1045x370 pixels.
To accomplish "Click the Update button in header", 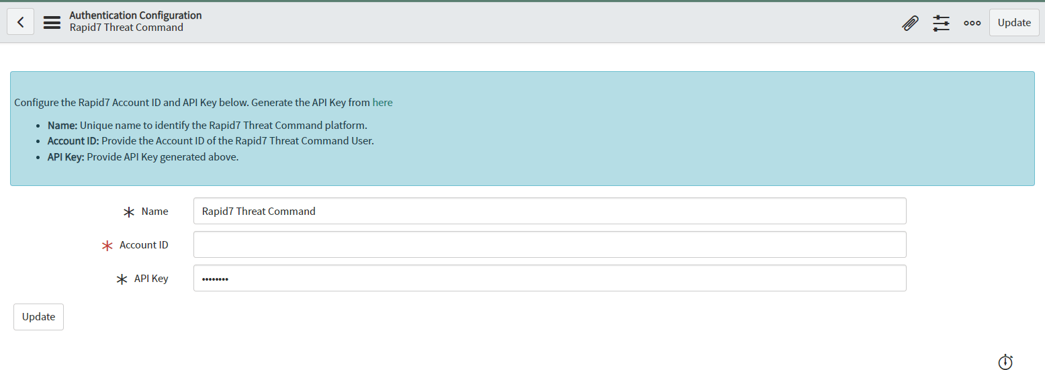I will click(x=1013, y=23).
